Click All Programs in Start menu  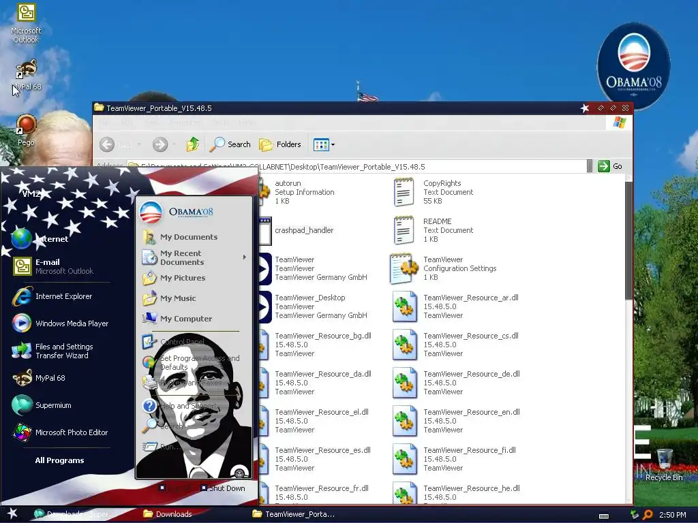coord(59,460)
